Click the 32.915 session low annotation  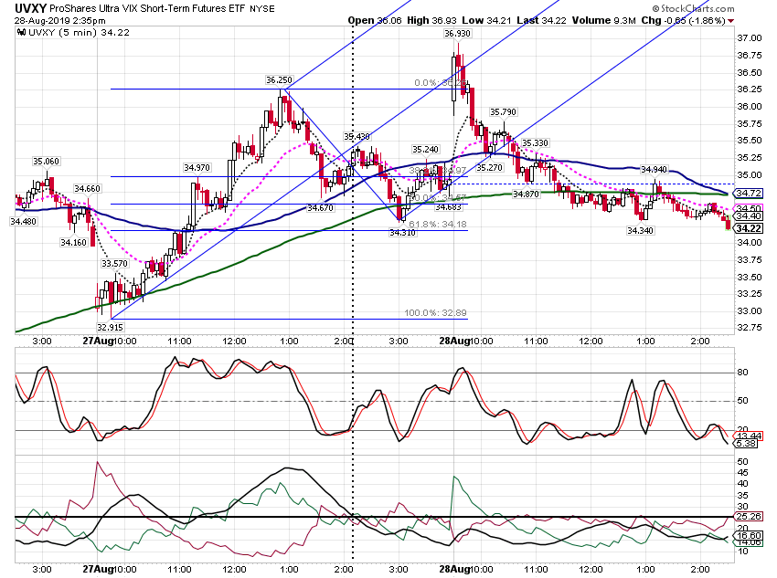point(110,327)
